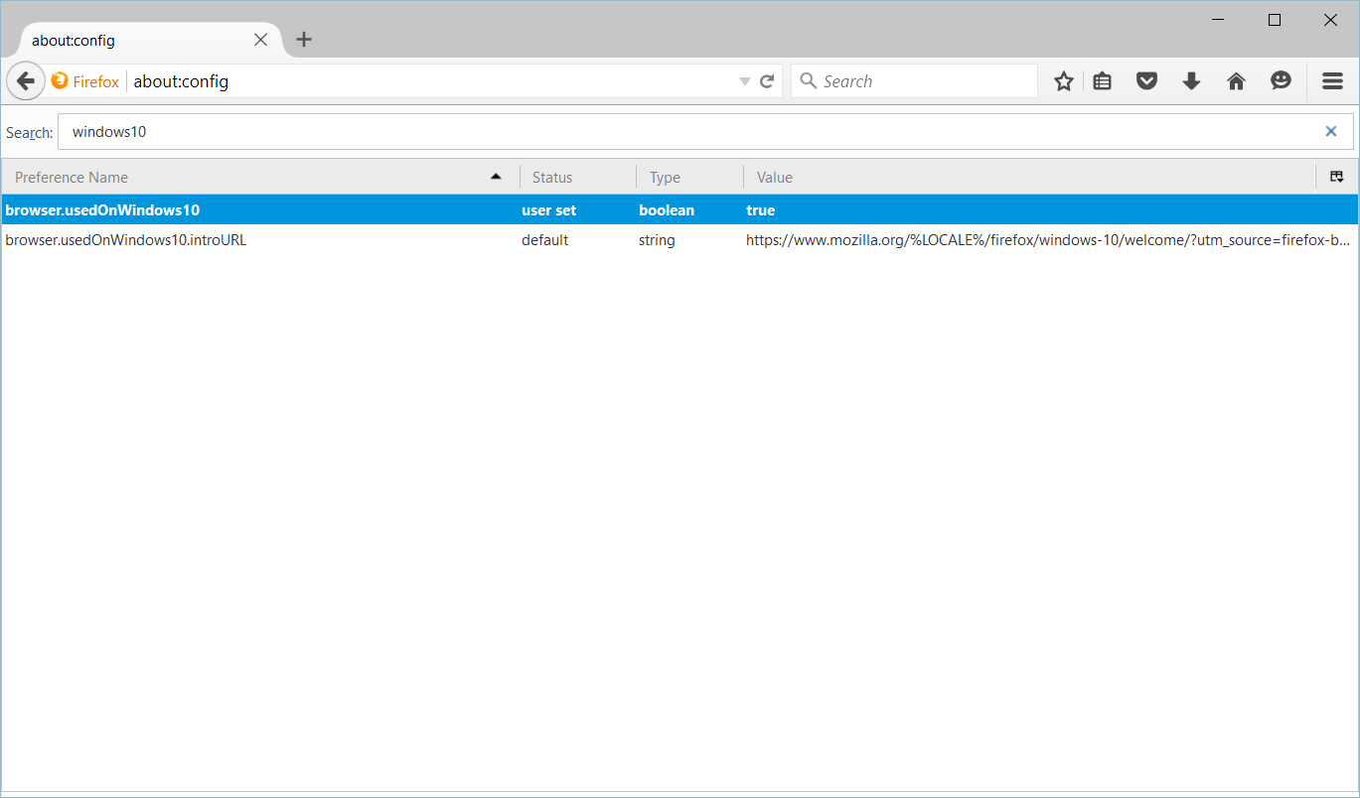Go to Home page icon
This screenshot has height=798, width=1360.
point(1237,81)
